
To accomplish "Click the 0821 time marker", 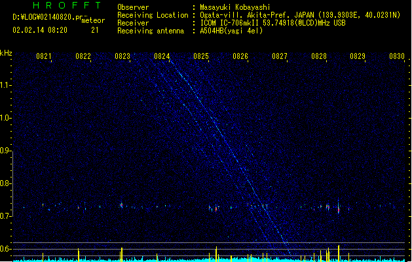I will (x=44, y=56).
